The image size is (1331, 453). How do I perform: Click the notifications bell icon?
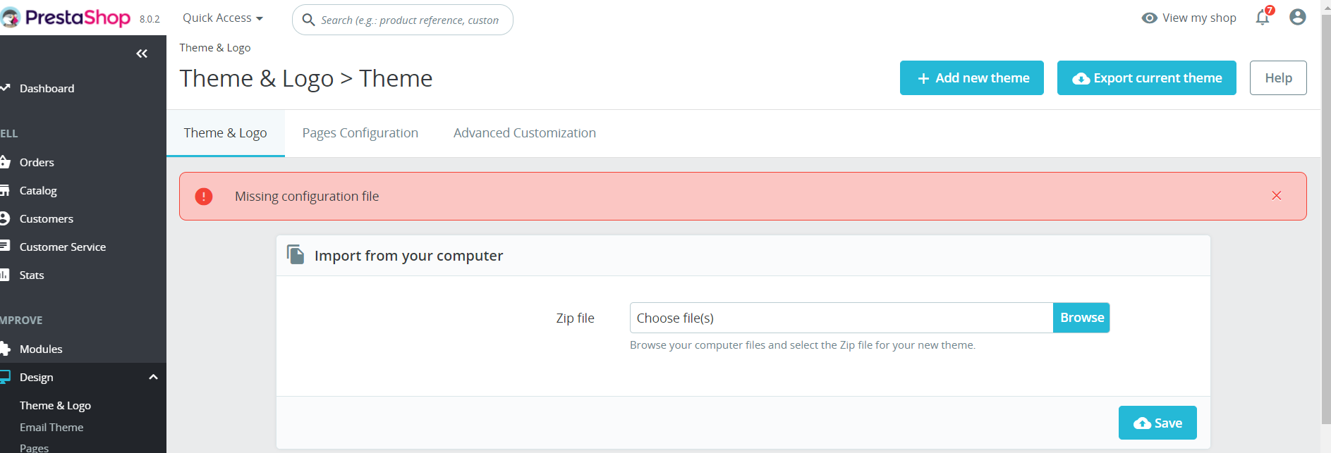pyautogui.click(x=1262, y=18)
